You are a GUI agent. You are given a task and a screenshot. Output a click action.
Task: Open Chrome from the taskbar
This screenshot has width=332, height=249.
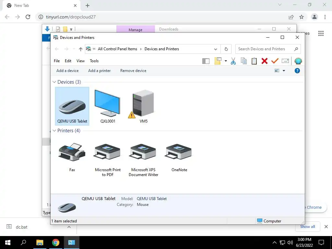[x=56, y=243]
